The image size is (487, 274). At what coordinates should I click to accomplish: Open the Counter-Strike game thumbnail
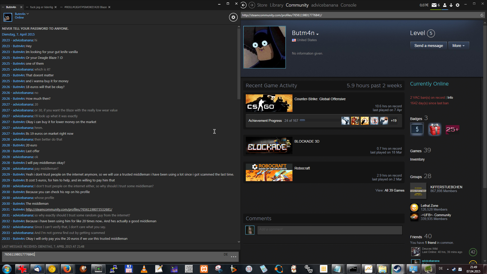(269, 103)
